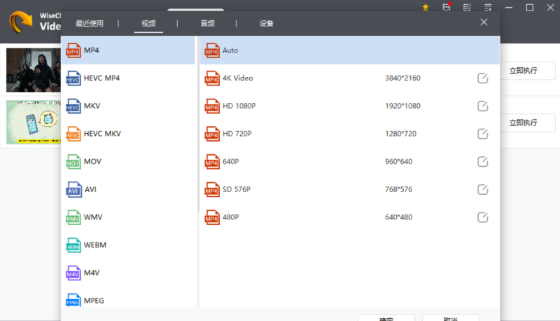Edit the SD 576P preset settings
Screen dimensions: 560x321
[482, 189]
